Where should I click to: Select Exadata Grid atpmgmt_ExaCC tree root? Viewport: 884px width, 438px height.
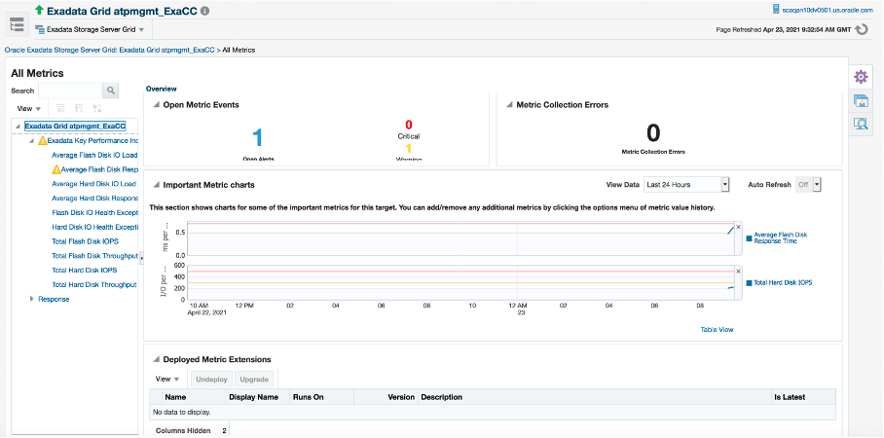click(75, 127)
